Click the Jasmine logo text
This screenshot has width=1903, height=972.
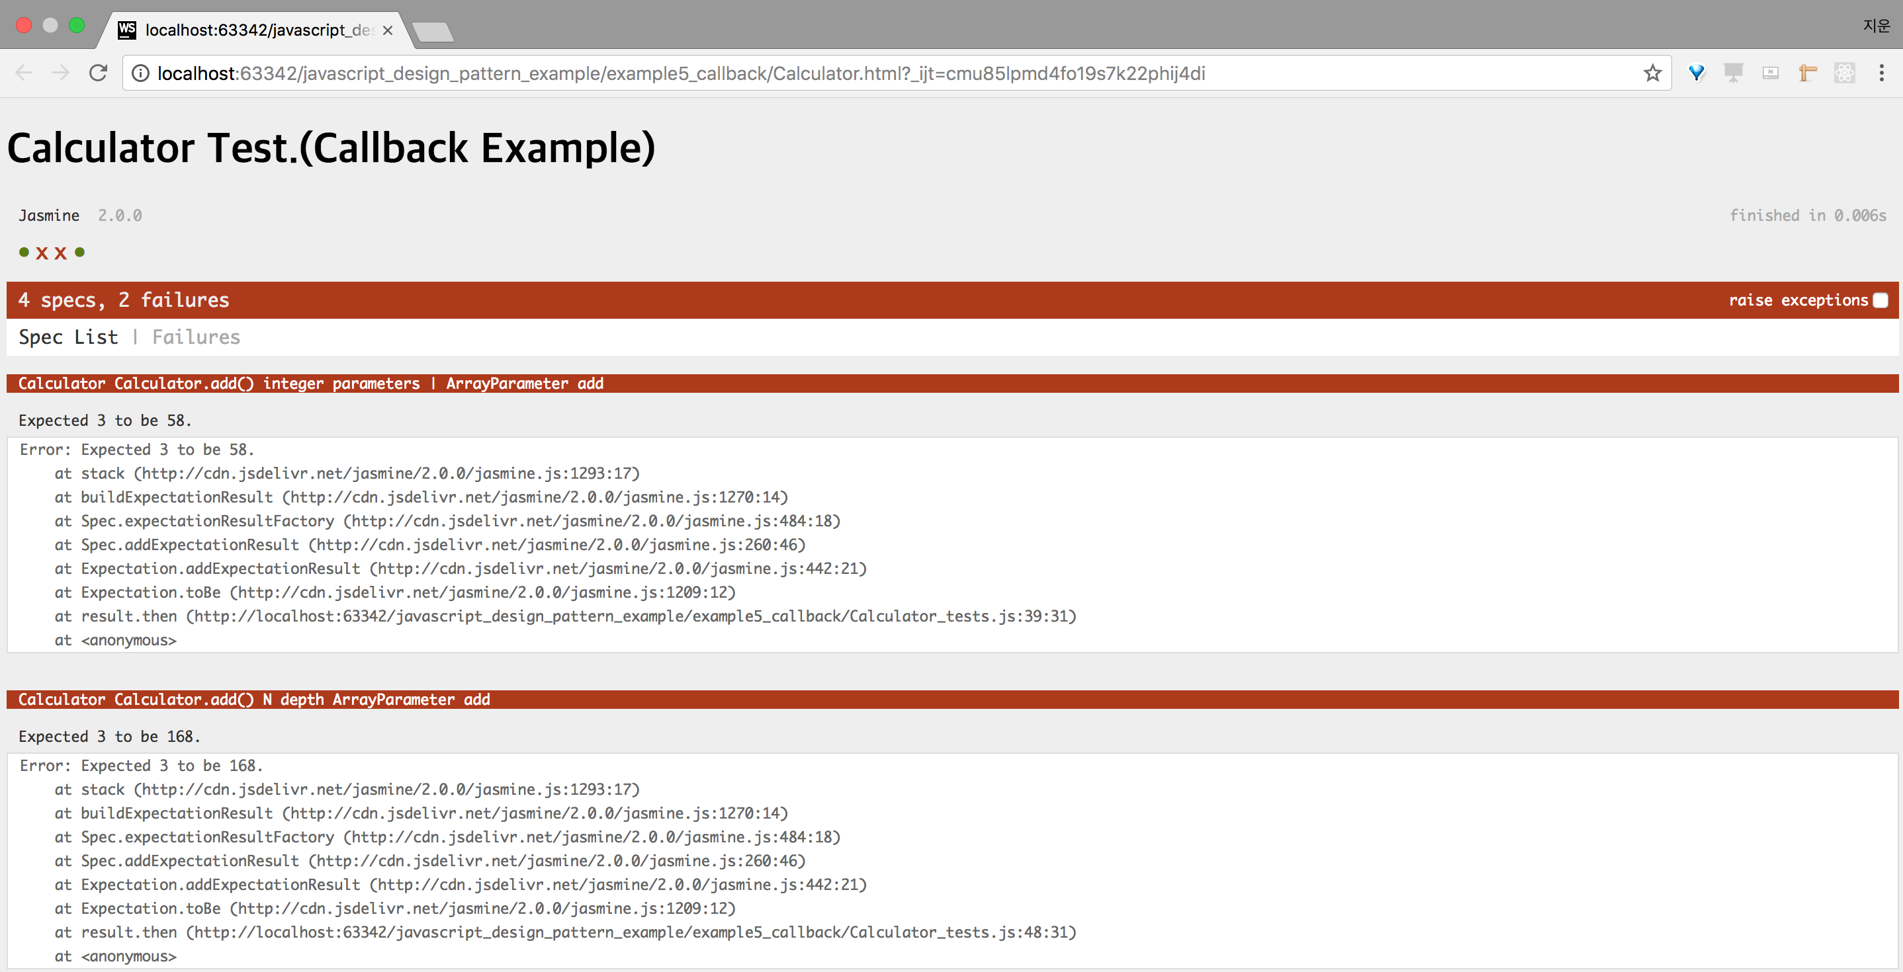(49, 216)
